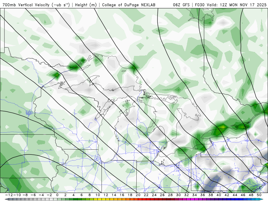Click the '46' color scale label

243,195
